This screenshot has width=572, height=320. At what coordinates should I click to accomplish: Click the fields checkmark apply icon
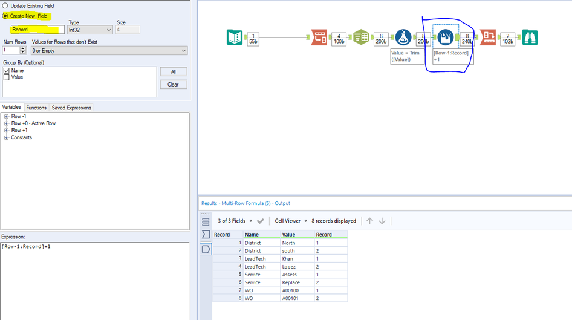[260, 221]
